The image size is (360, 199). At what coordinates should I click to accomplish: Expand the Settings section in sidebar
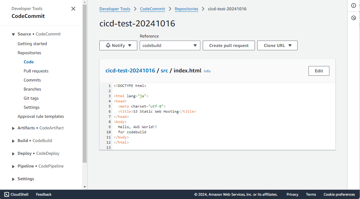(x=13, y=179)
